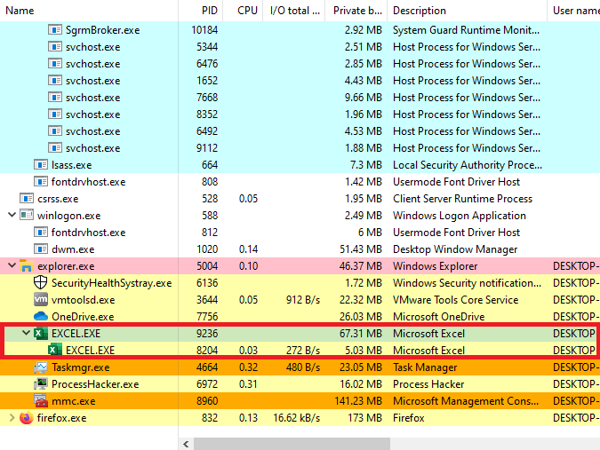Click the lsass.exe process icon

pyautogui.click(x=41, y=164)
